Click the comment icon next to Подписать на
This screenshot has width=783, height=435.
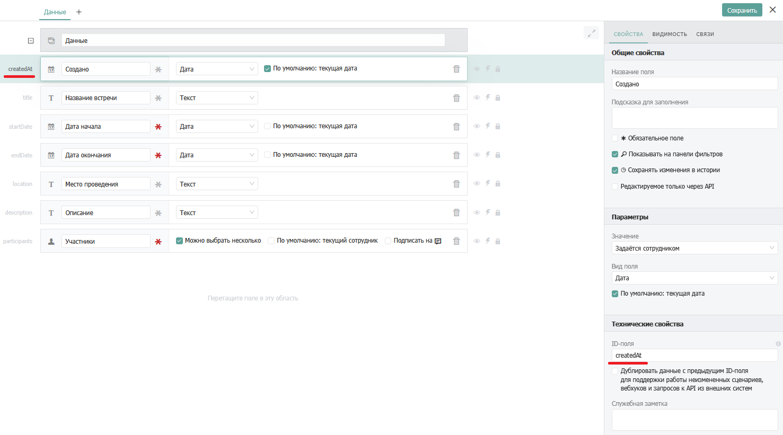pyautogui.click(x=438, y=241)
